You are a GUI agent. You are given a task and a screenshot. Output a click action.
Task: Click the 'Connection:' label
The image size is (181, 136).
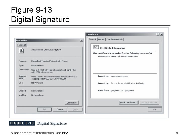coord(24,70)
